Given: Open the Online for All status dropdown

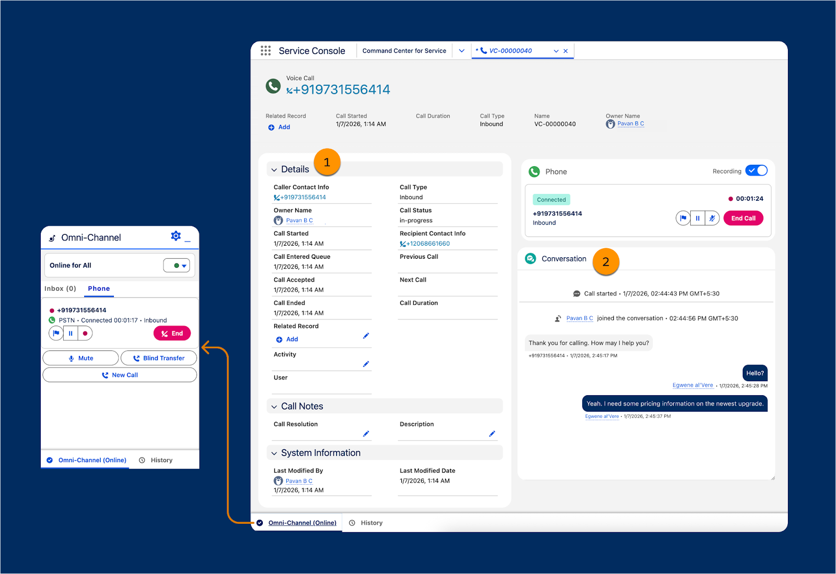Looking at the screenshot, I should click(x=177, y=266).
